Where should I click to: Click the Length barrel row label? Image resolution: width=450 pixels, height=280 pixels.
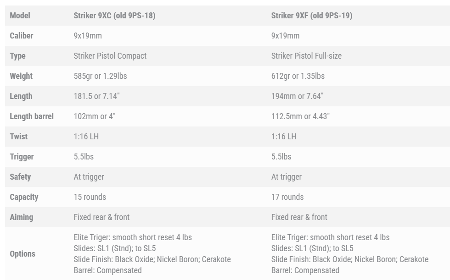[32, 116]
